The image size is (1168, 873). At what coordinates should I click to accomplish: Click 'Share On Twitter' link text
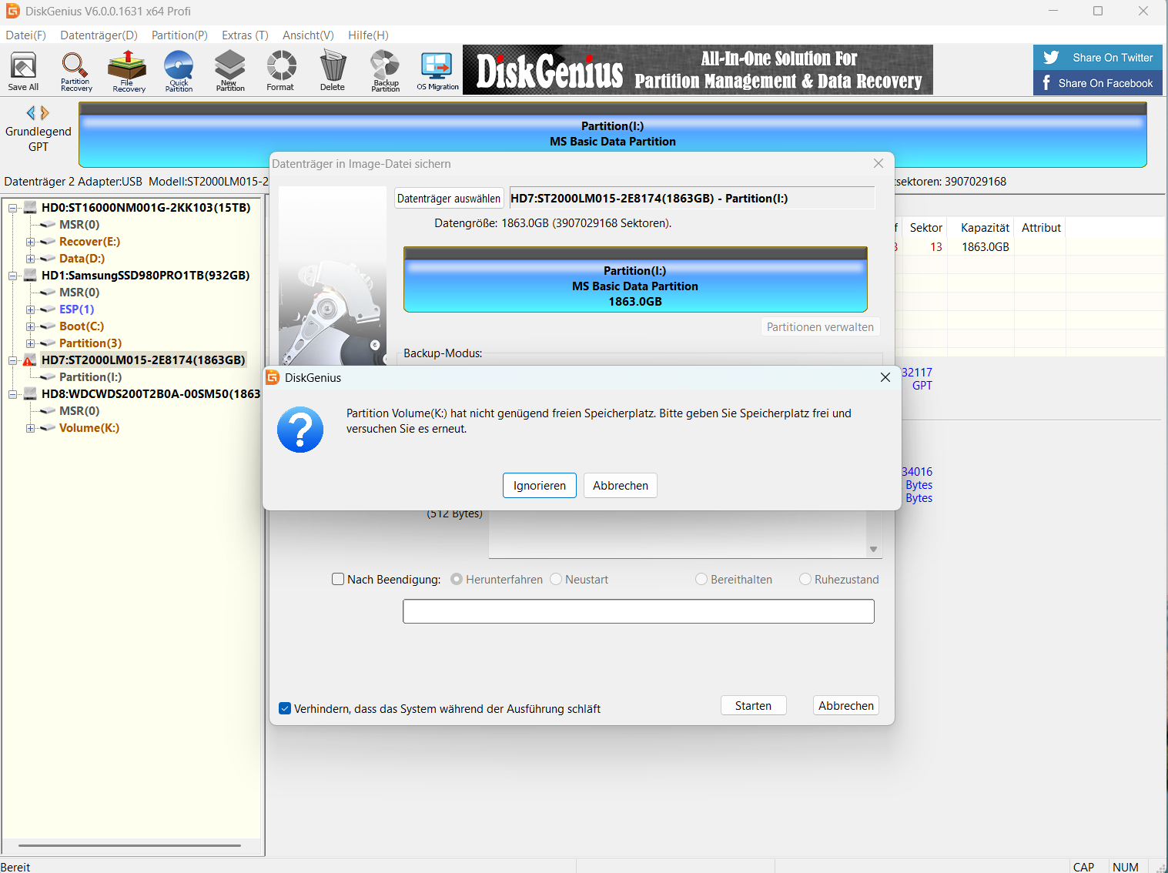coord(1113,57)
